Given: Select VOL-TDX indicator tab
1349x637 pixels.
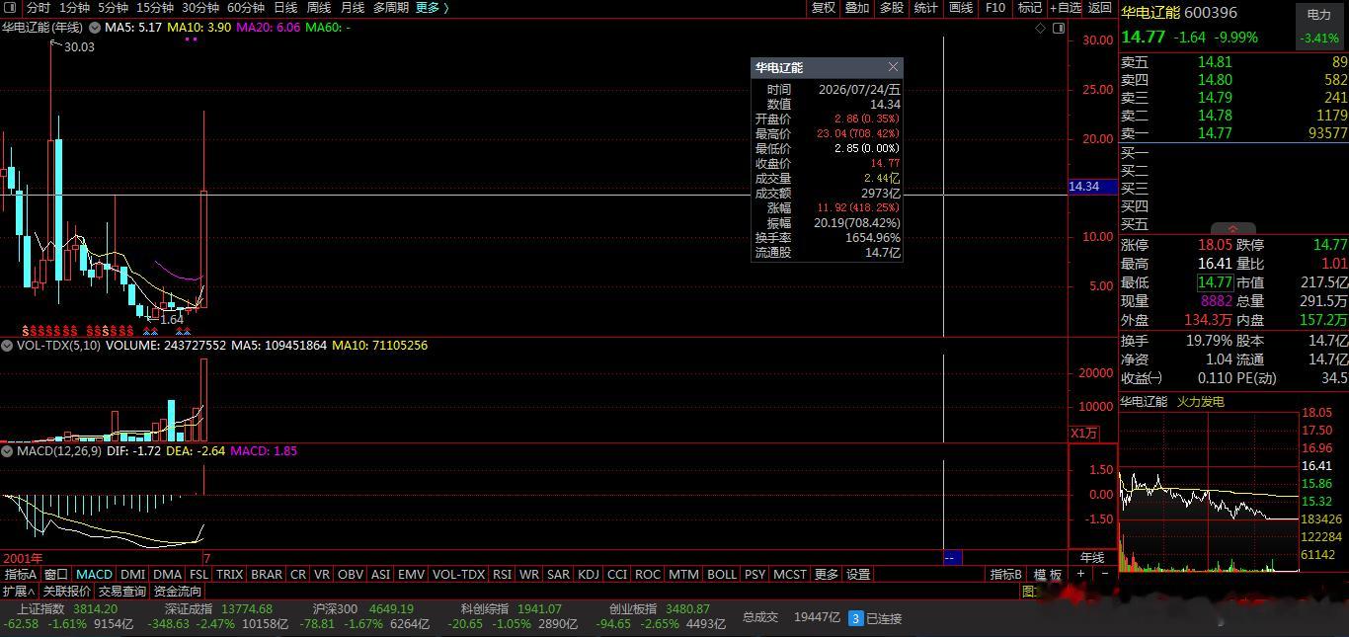Looking at the screenshot, I should click(459, 574).
